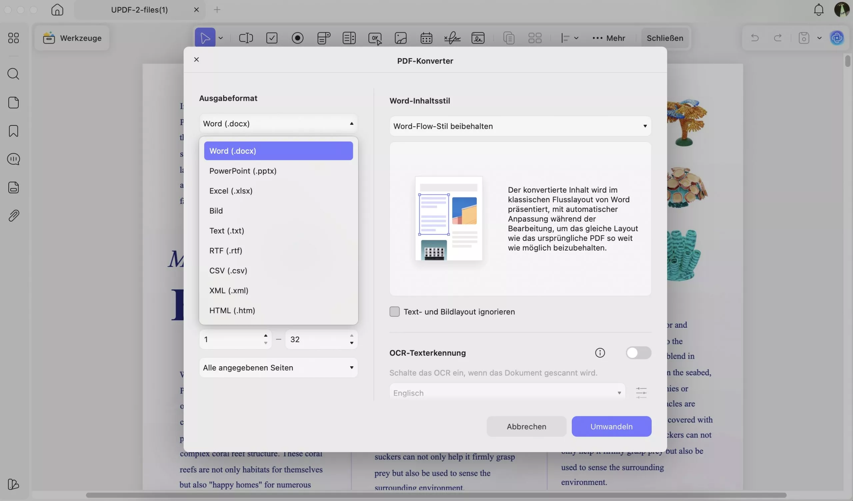This screenshot has width=853, height=501.
Task: Open the search panel in the sidebar
Action: tap(14, 74)
